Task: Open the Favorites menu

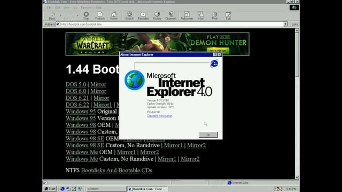Action: coord(86,7)
